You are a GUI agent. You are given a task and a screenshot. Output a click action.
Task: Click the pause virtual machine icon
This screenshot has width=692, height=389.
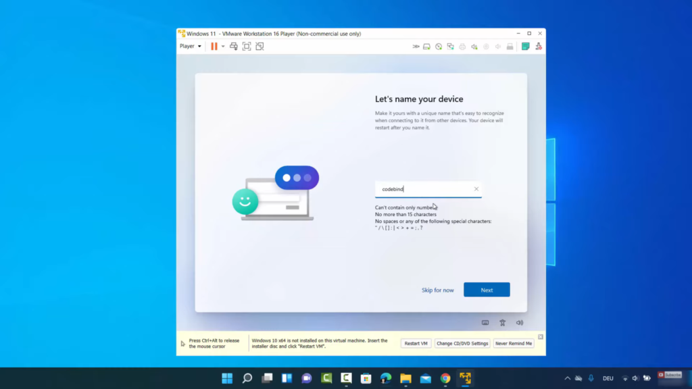[214, 47]
